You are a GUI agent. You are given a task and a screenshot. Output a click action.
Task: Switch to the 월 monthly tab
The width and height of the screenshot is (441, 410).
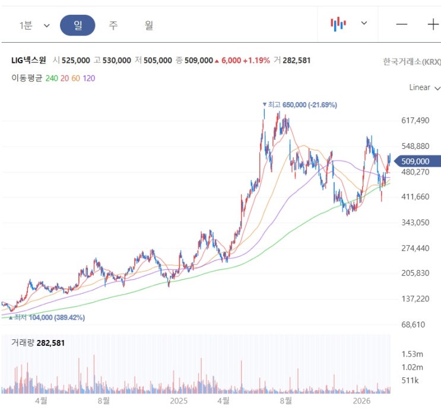pyautogui.click(x=149, y=26)
